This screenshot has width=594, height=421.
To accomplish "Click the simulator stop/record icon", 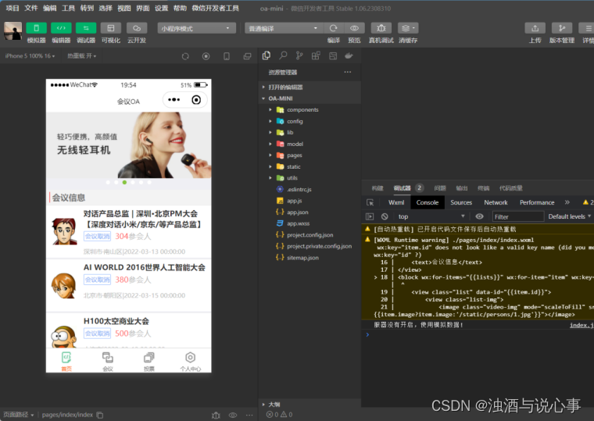I will pyautogui.click(x=206, y=56).
